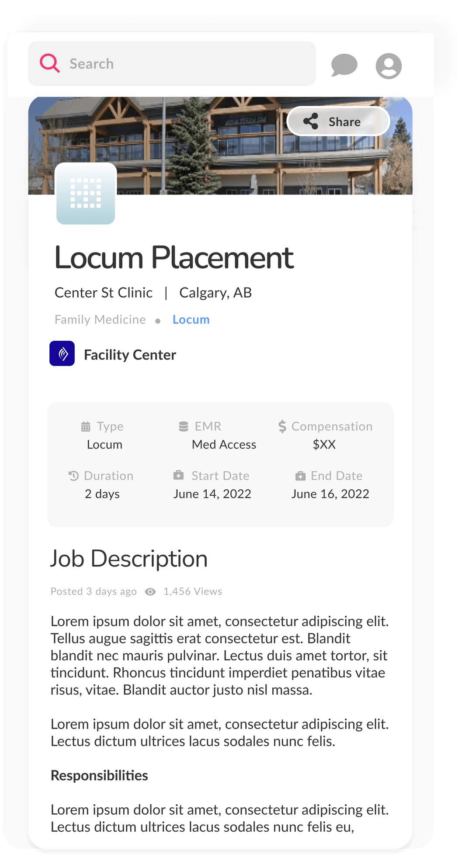Click the dollar sign Compensation icon

coord(282,426)
